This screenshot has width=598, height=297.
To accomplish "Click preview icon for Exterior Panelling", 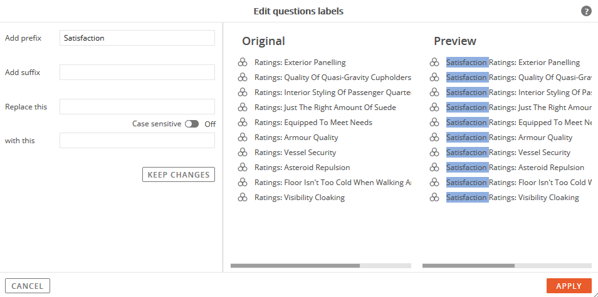I will pyautogui.click(x=434, y=63).
